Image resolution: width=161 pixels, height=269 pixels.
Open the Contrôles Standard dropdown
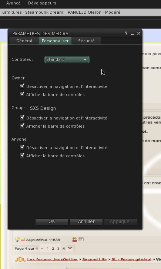click(67, 59)
